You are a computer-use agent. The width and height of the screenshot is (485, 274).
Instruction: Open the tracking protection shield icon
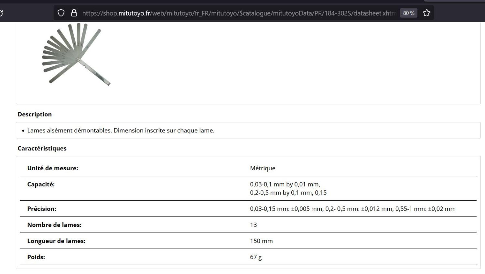[61, 13]
